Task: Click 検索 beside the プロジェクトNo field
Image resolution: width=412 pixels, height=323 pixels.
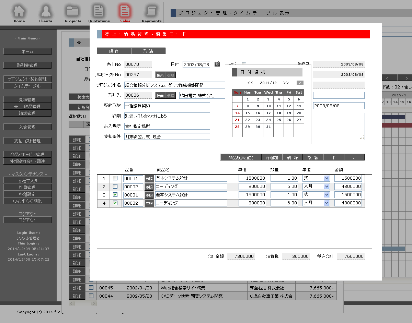Action: click(160, 75)
